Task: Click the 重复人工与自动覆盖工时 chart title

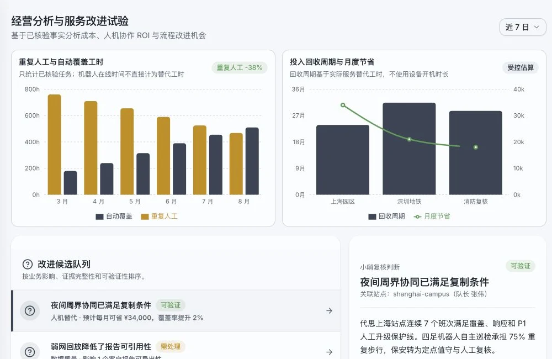Action: coord(61,62)
